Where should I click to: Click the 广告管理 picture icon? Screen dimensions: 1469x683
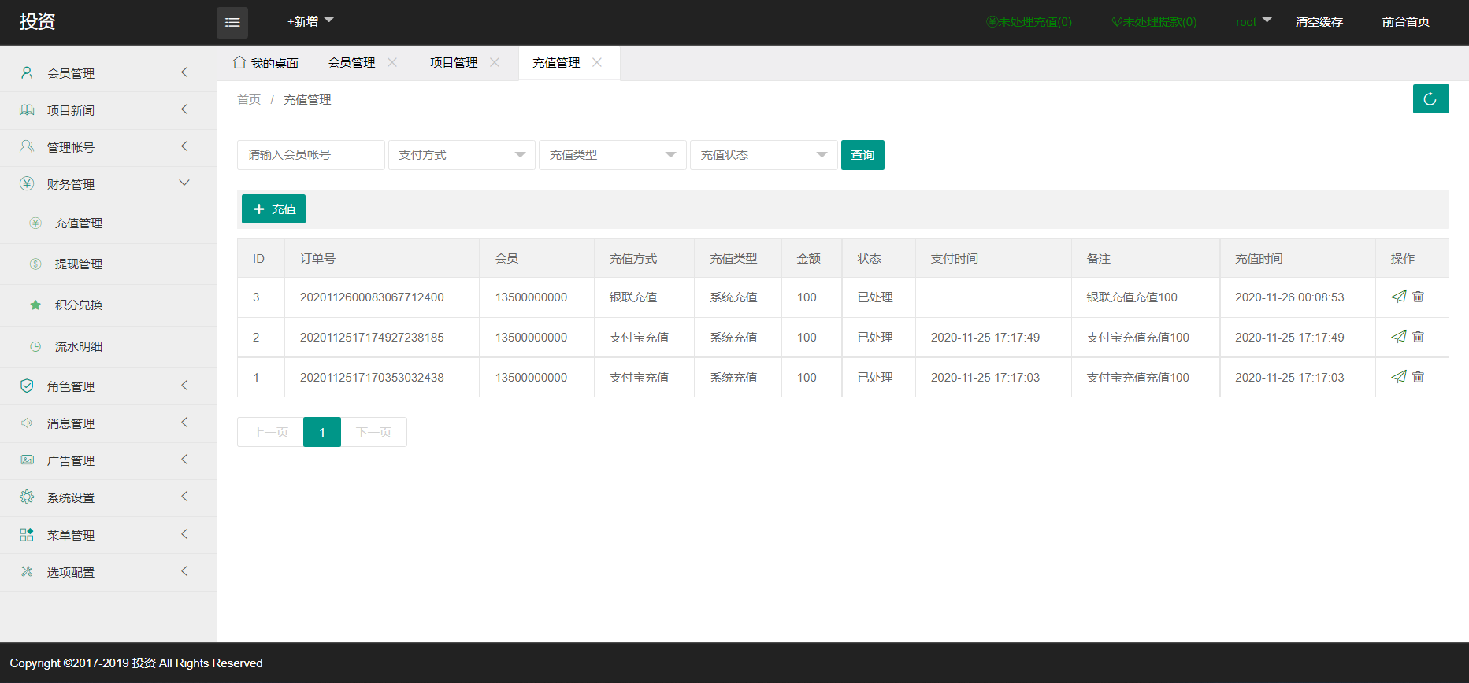coord(27,460)
